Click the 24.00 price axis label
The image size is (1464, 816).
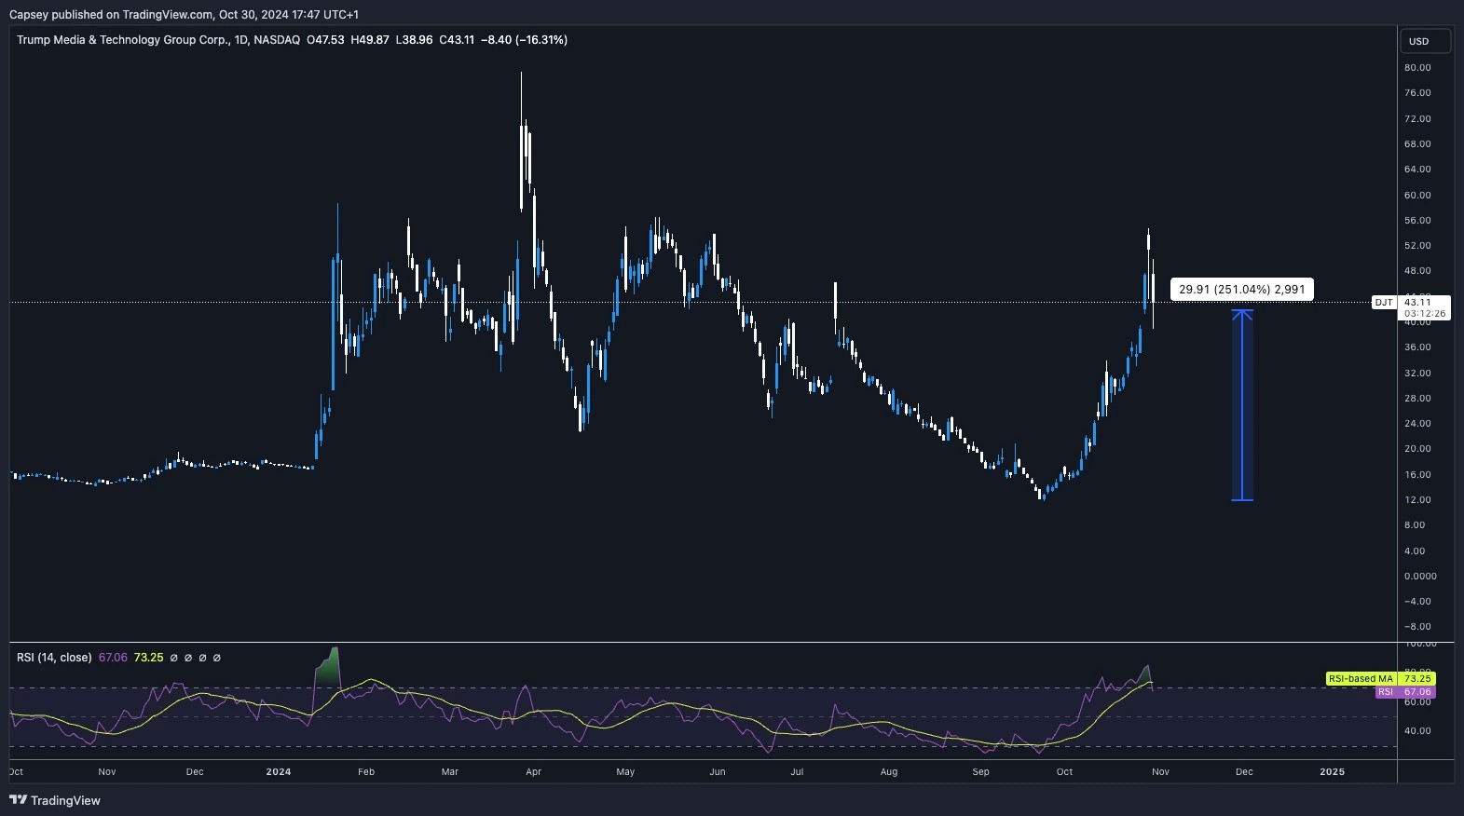coord(1417,424)
